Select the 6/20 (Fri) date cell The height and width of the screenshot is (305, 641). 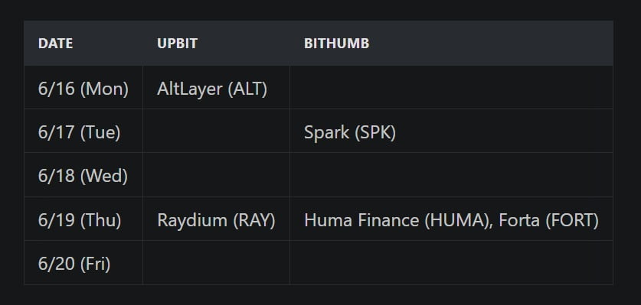coord(83,263)
